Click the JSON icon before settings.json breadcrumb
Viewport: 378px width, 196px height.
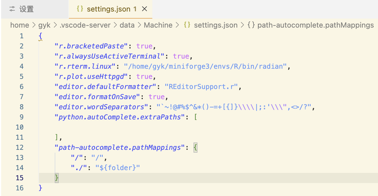pos(187,25)
